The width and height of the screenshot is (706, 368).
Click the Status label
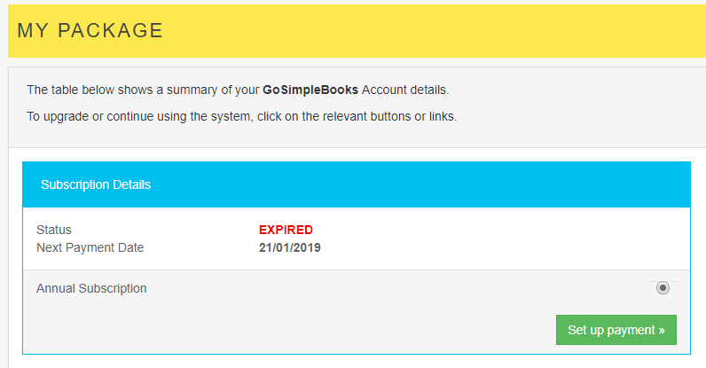point(54,230)
